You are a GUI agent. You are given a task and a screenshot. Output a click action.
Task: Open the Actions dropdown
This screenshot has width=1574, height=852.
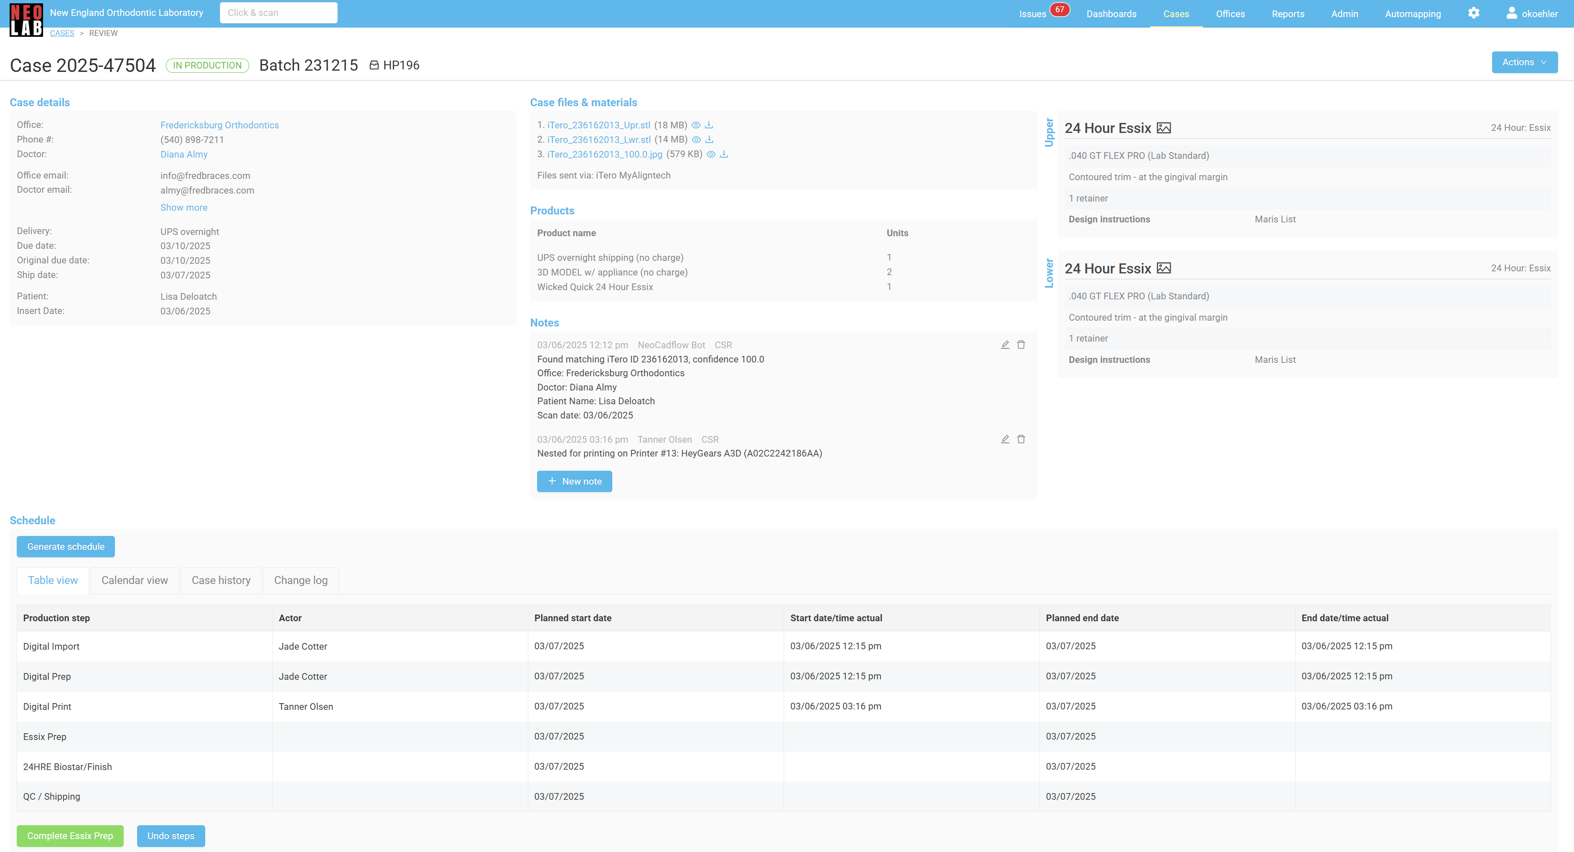pyautogui.click(x=1524, y=62)
